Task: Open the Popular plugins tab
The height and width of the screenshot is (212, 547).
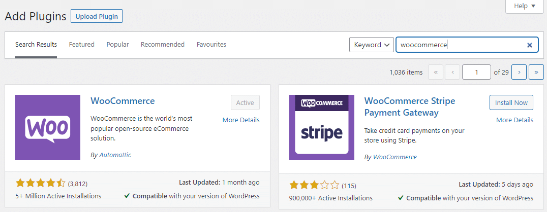Action: (x=117, y=45)
